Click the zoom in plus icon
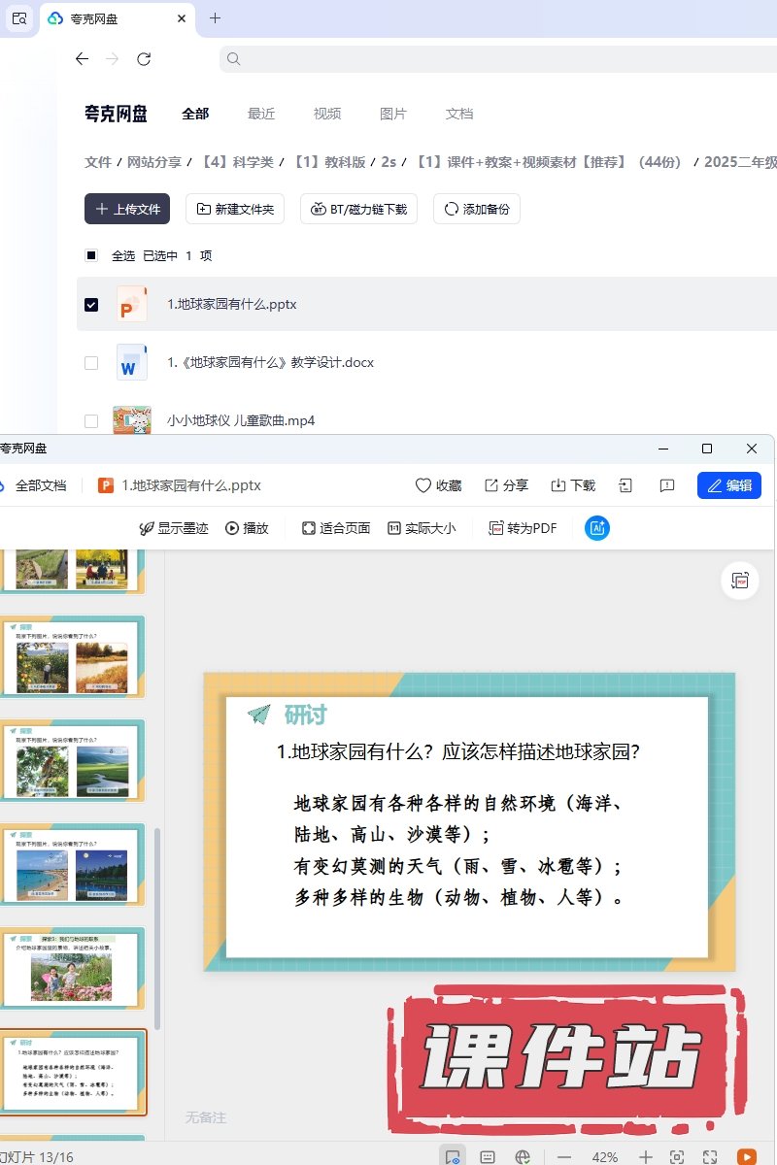The height and width of the screenshot is (1165, 777). coord(646,1157)
